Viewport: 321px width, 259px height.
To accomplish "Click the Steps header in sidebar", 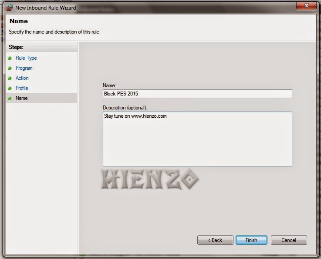I will [16, 47].
